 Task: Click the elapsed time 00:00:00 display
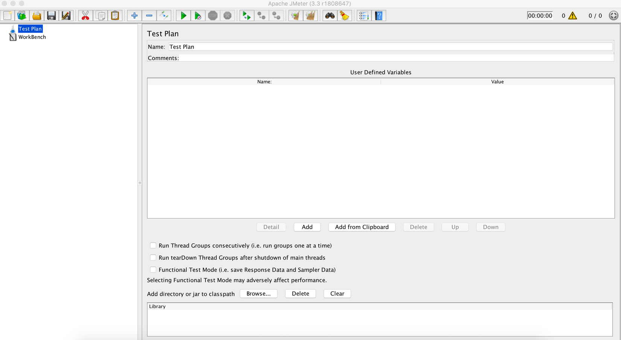click(x=540, y=15)
